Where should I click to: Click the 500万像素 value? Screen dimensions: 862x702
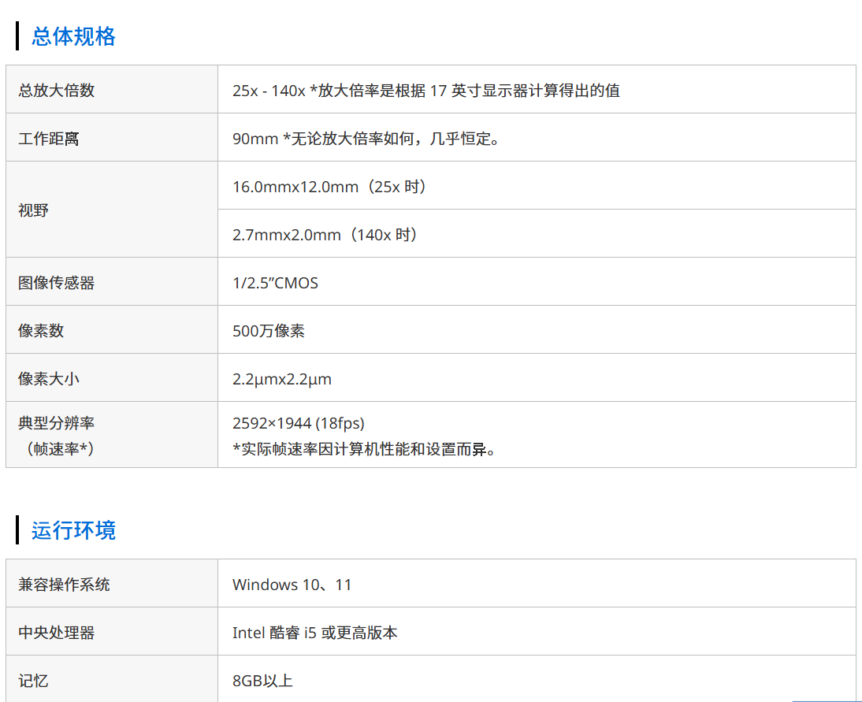tap(268, 330)
